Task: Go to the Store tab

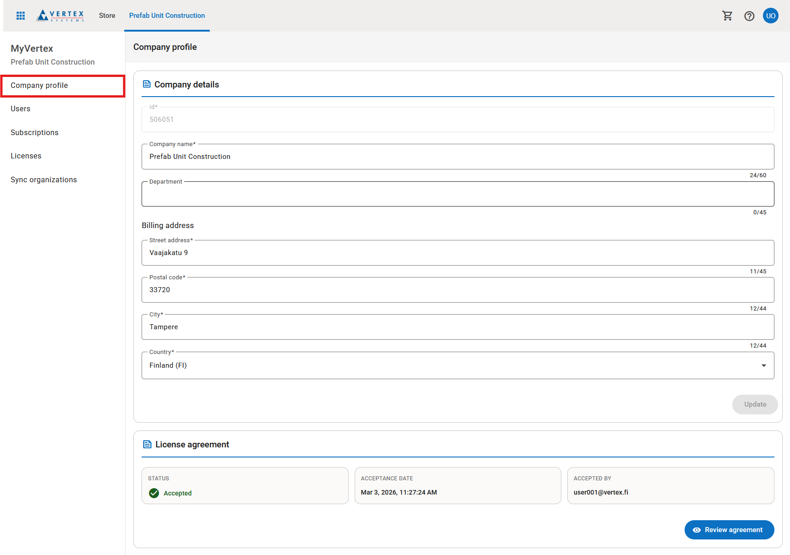Action: [107, 16]
